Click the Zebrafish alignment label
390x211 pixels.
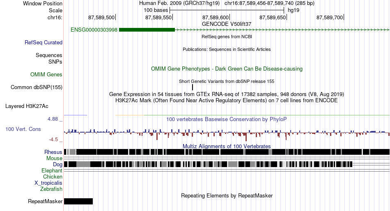[x=51, y=189]
